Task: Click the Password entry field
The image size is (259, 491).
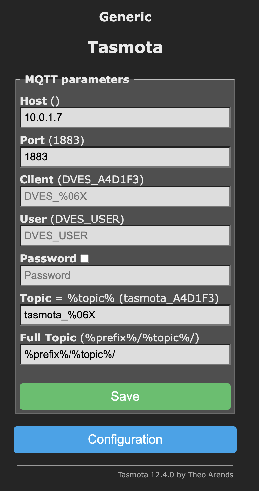Action: click(x=125, y=275)
